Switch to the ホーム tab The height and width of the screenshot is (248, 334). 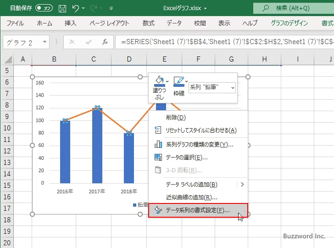45,23
